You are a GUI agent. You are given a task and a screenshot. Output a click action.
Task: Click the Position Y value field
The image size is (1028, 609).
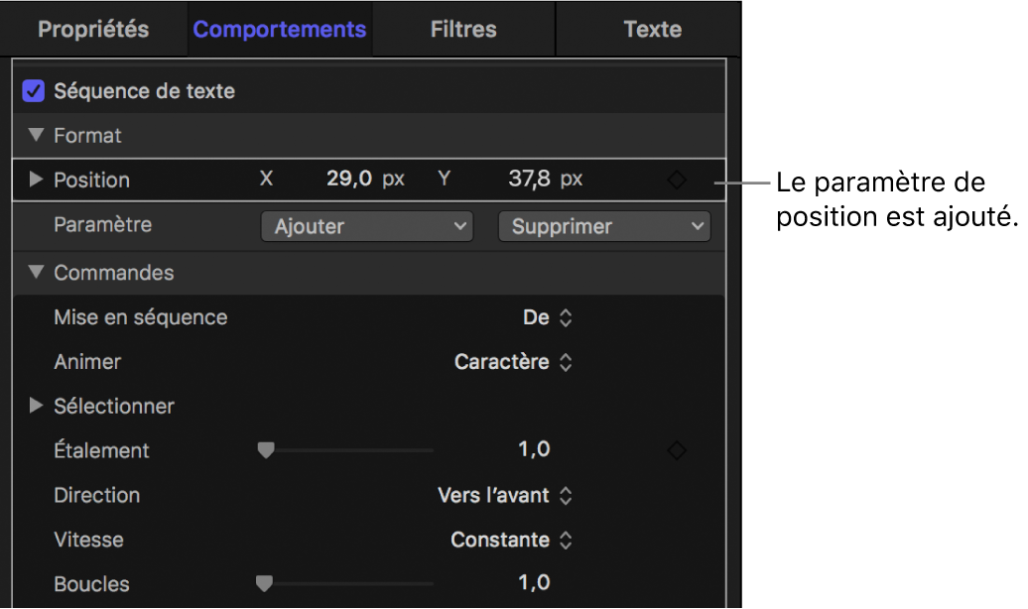[531, 180]
